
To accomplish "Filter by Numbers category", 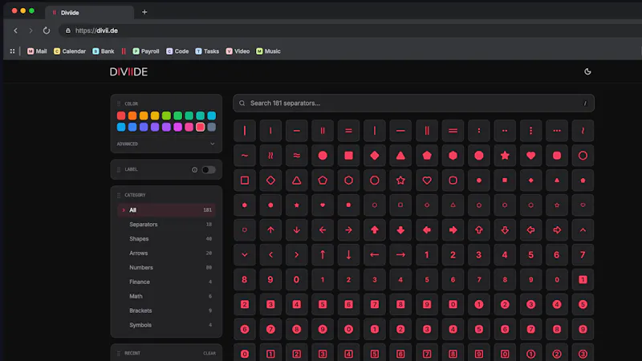I will coord(166,267).
